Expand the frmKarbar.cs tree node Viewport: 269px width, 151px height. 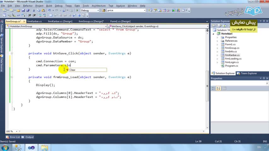point(217,55)
